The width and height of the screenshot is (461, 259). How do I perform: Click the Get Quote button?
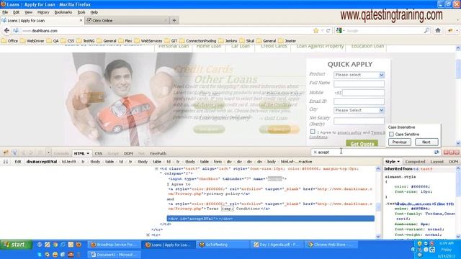point(362,144)
